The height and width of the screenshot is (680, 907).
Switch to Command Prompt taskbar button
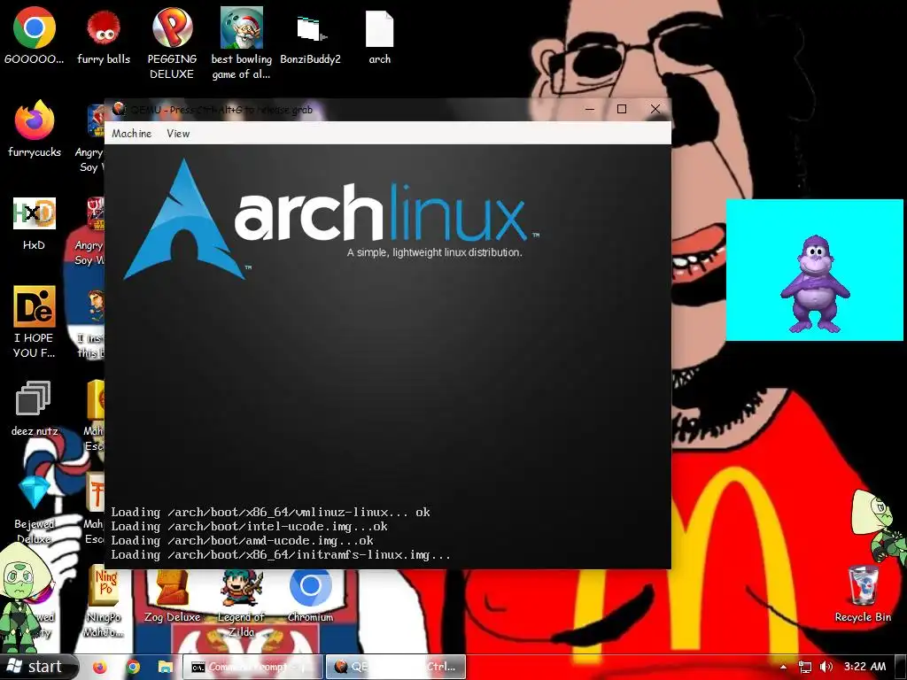(252, 667)
